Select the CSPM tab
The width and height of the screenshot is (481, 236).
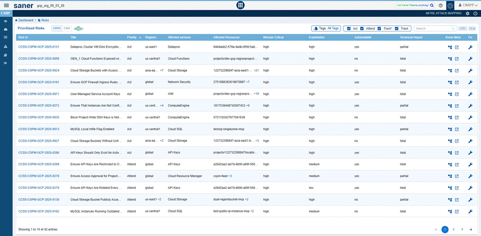[x=57, y=28]
